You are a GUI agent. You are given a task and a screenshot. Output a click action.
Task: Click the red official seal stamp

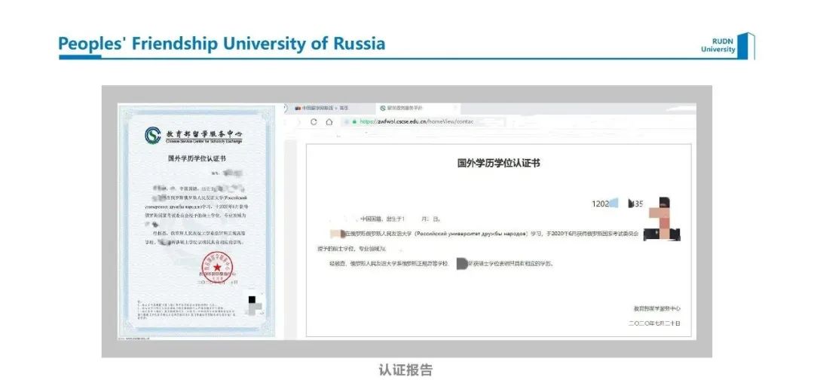pyautogui.click(x=216, y=268)
